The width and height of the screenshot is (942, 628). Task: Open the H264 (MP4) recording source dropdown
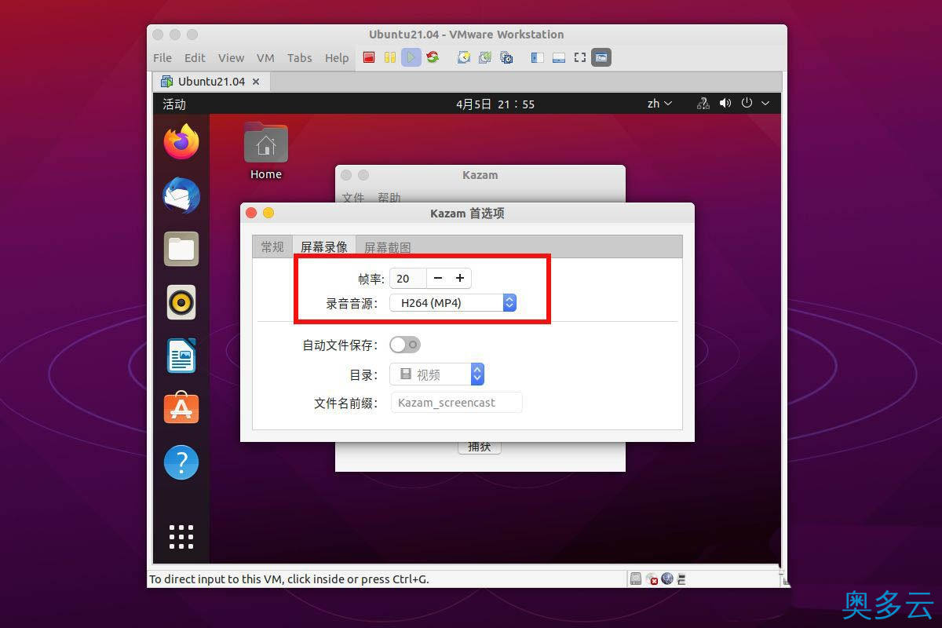coord(509,302)
